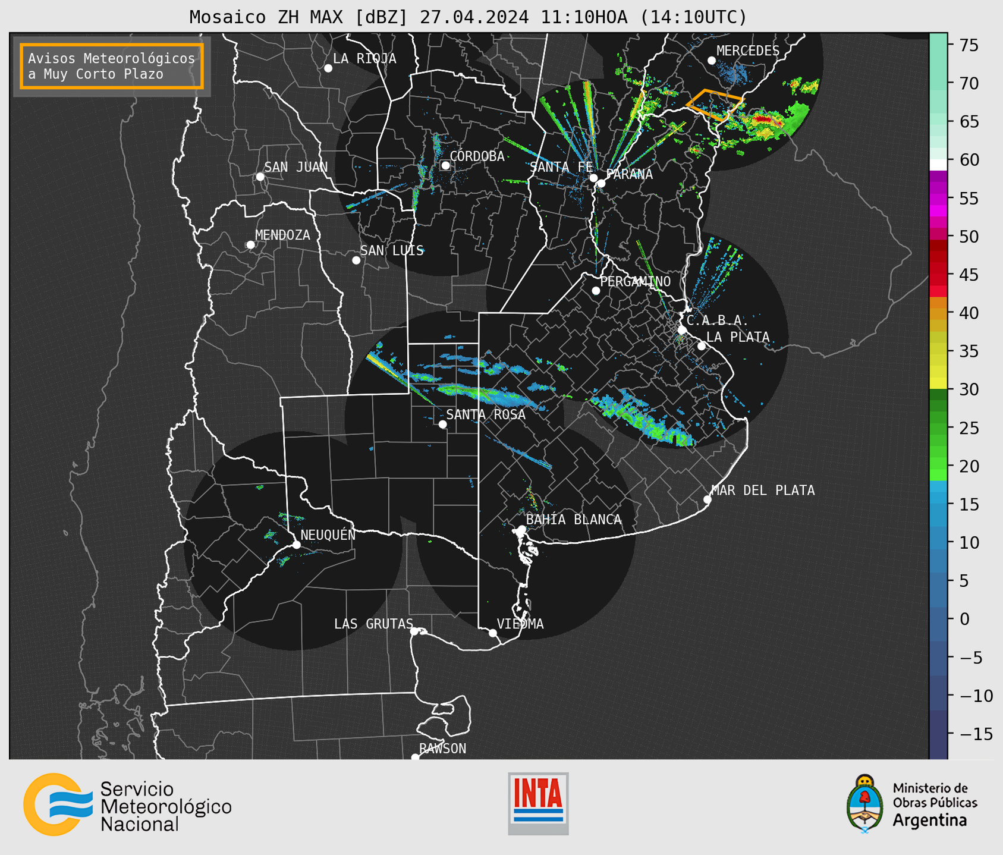Select the San Luis city marker dot
1003x855 pixels.
(x=356, y=260)
